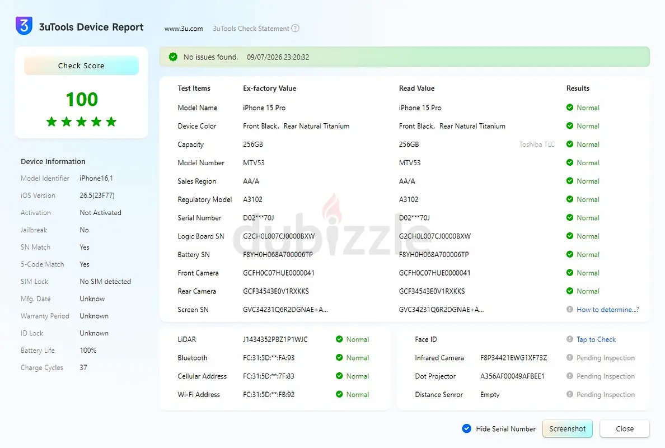Click gray pending icon in Dot Projector row

[x=570, y=376]
